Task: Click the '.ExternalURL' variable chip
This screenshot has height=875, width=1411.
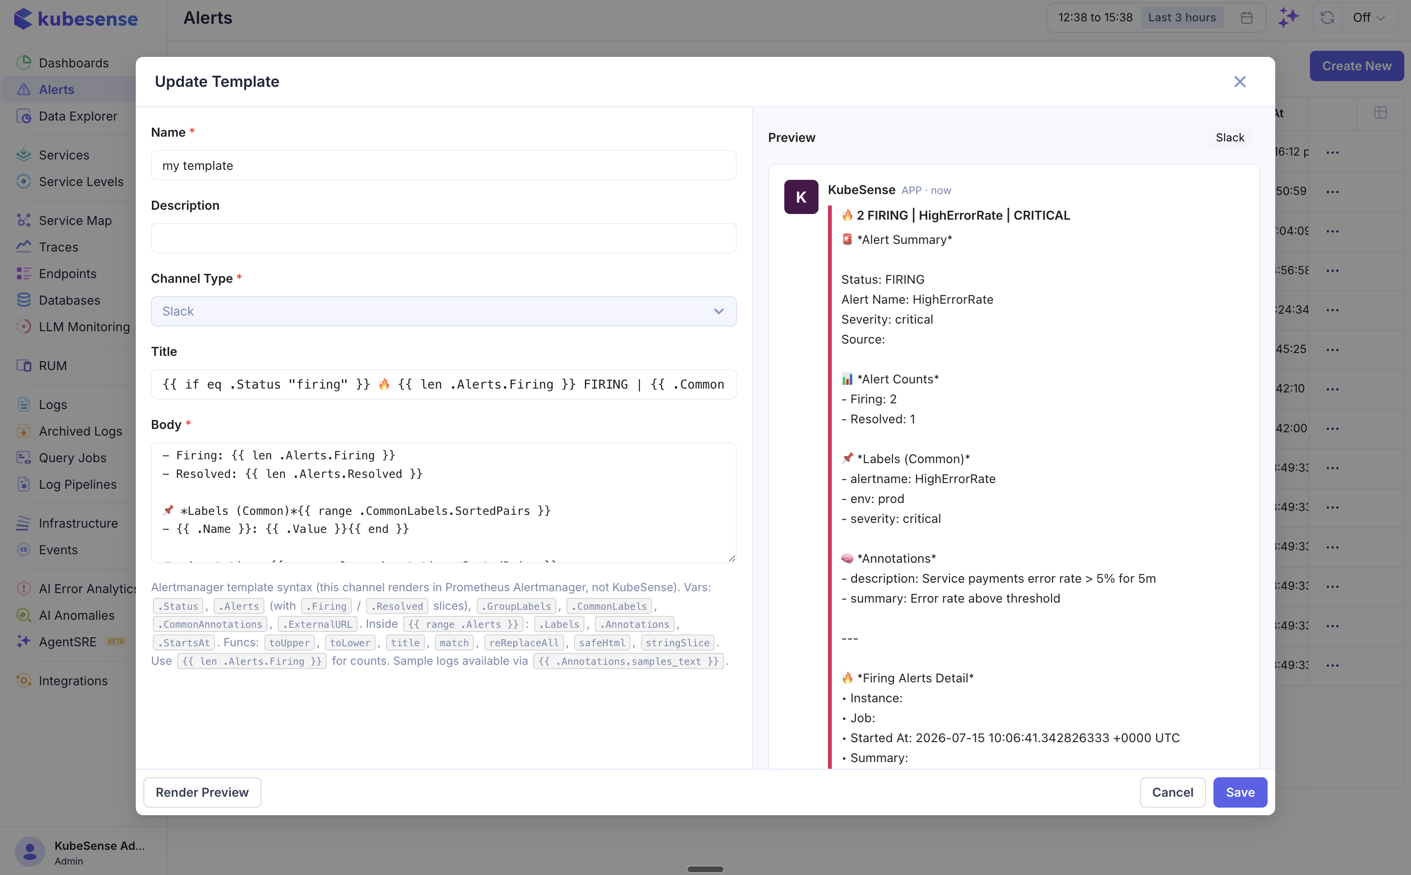Action: (317, 624)
